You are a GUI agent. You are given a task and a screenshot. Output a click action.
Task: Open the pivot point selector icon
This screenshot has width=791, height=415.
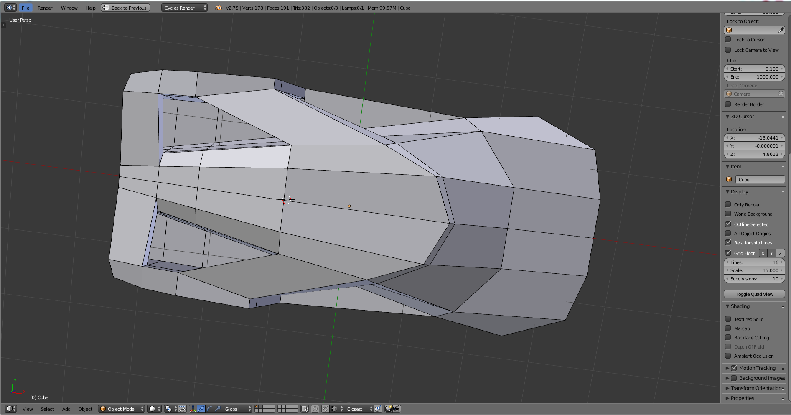click(170, 409)
